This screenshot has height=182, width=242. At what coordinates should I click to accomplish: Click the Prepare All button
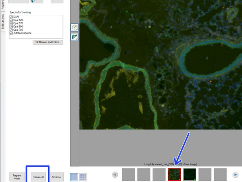(x=38, y=177)
